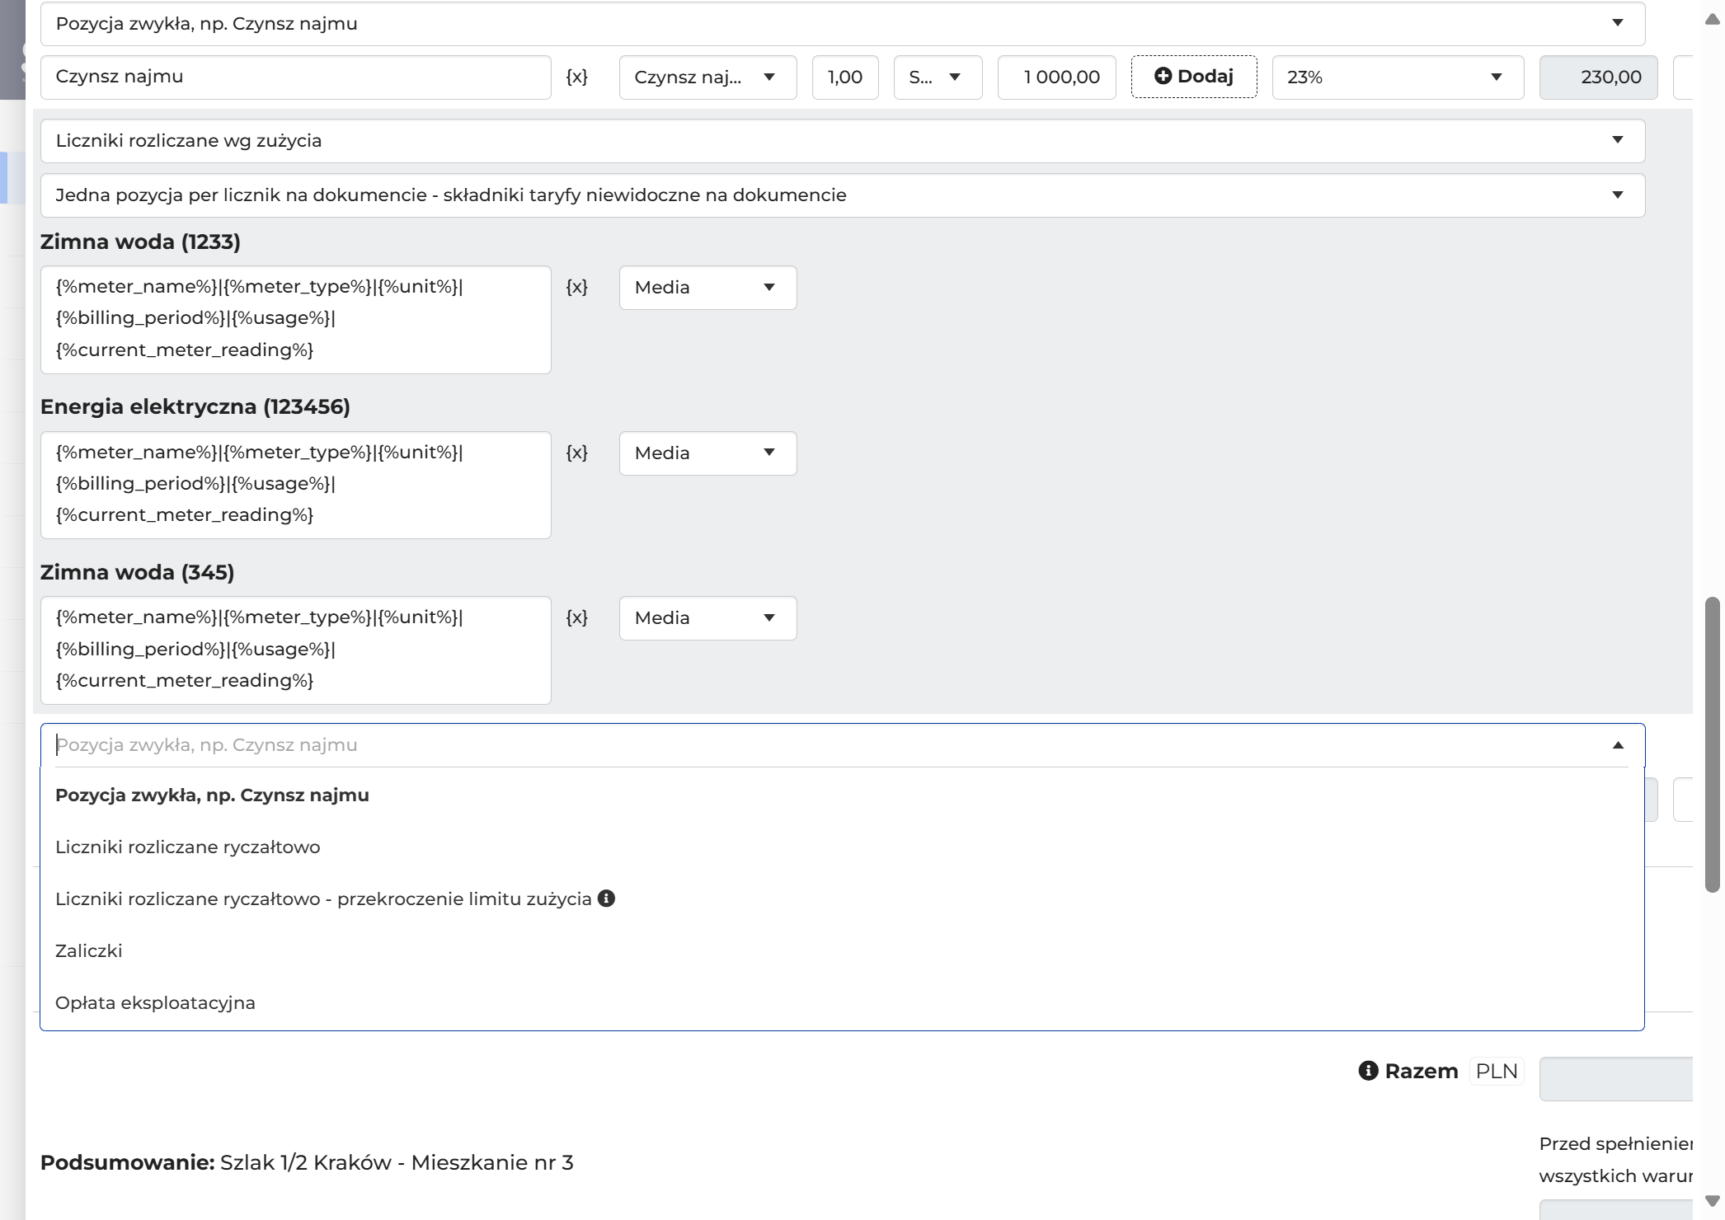
Task: Select Liczniki rozliczane ryczałtowo option
Action: tap(187, 847)
